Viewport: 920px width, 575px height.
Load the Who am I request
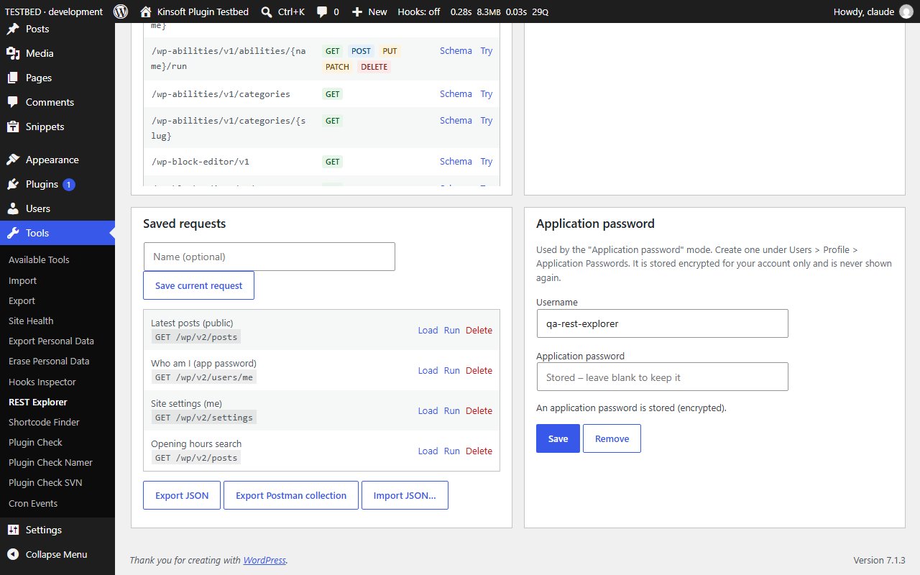tap(428, 370)
